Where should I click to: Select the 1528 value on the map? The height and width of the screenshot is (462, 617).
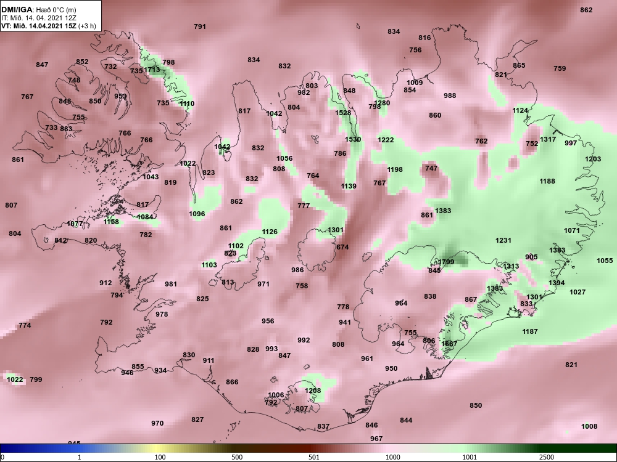click(342, 113)
